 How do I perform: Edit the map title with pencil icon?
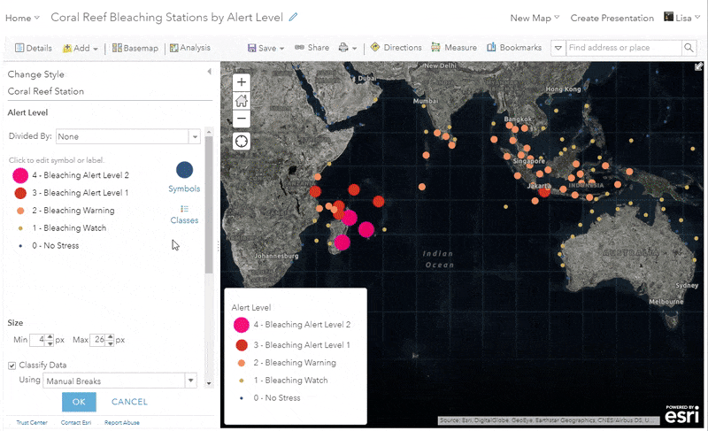coord(294,17)
